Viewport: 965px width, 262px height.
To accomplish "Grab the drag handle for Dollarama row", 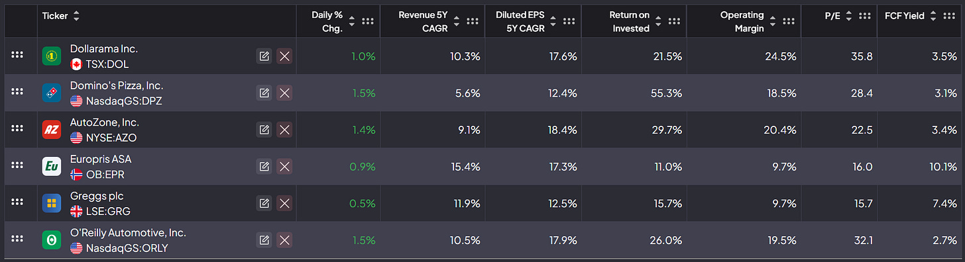I will [18, 56].
